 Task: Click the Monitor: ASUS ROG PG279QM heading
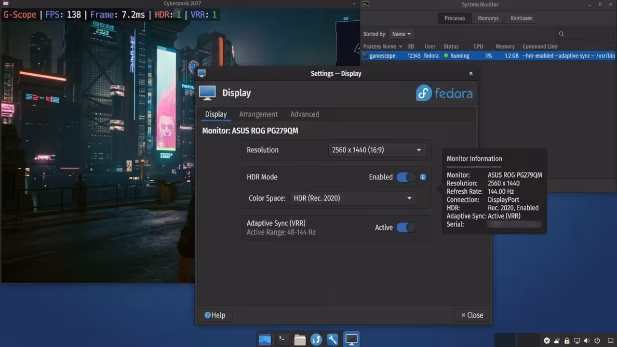250,131
